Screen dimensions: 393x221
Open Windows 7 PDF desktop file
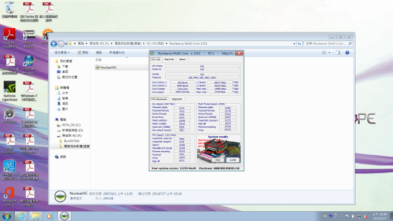click(29, 91)
